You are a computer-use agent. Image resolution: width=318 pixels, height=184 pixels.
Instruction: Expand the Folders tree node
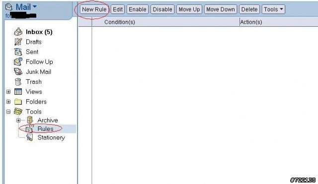(x=8, y=102)
